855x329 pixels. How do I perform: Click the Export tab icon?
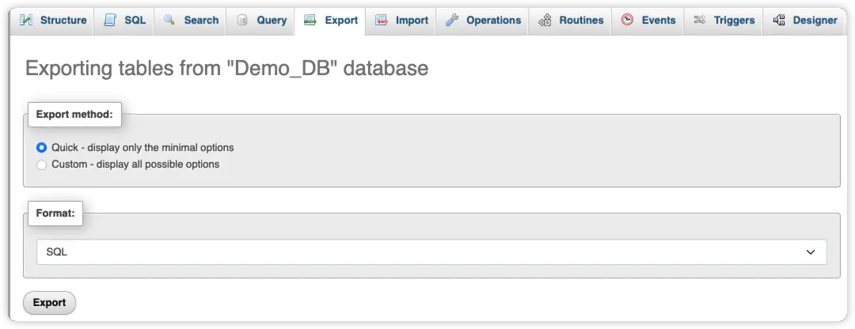point(310,20)
